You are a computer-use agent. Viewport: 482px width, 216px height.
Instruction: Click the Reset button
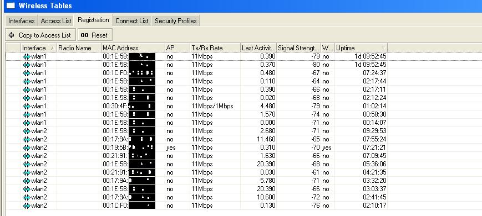click(95, 35)
